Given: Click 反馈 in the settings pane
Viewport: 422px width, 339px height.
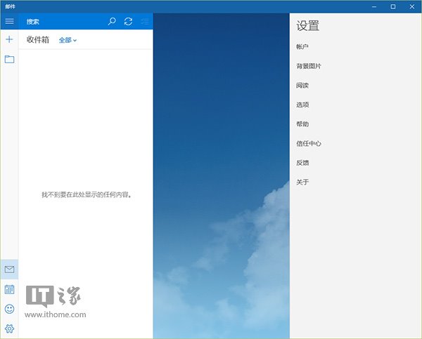Looking at the screenshot, I should pyautogui.click(x=302, y=163).
